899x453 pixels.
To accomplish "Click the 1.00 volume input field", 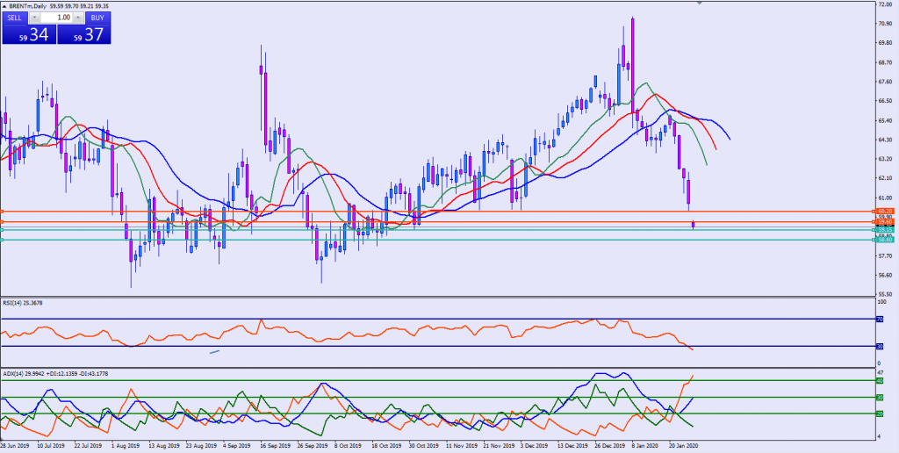I will coord(57,17).
